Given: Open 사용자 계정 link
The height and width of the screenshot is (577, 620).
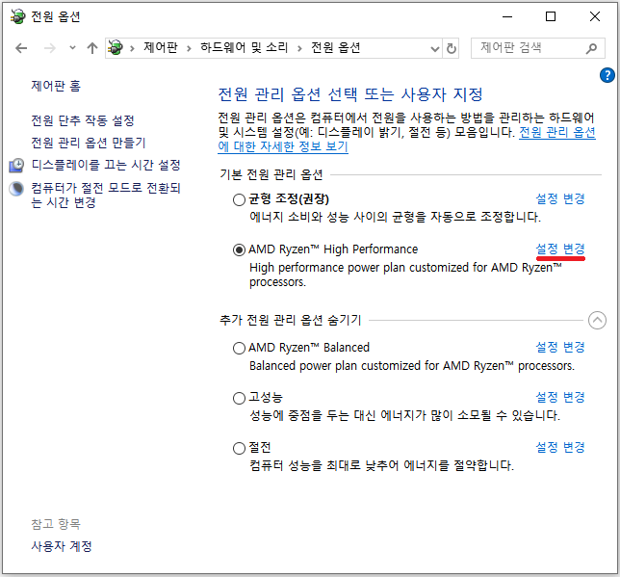Looking at the screenshot, I should tap(62, 546).
